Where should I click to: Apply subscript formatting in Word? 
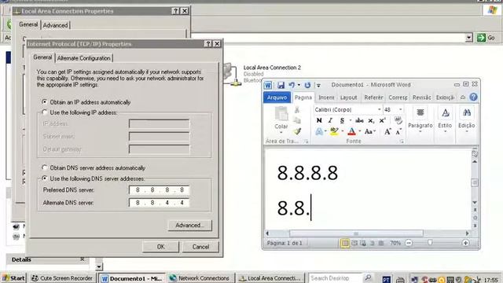click(371, 120)
